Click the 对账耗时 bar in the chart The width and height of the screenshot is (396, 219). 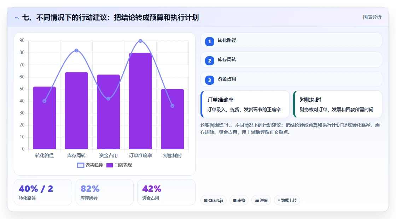173,119
